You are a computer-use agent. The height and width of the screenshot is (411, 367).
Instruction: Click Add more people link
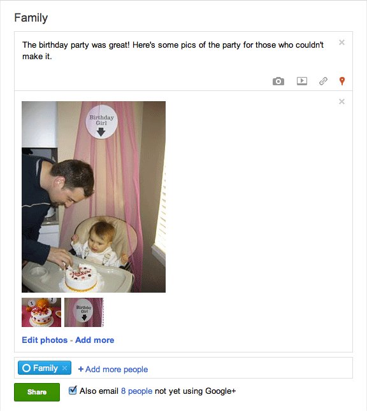click(117, 369)
